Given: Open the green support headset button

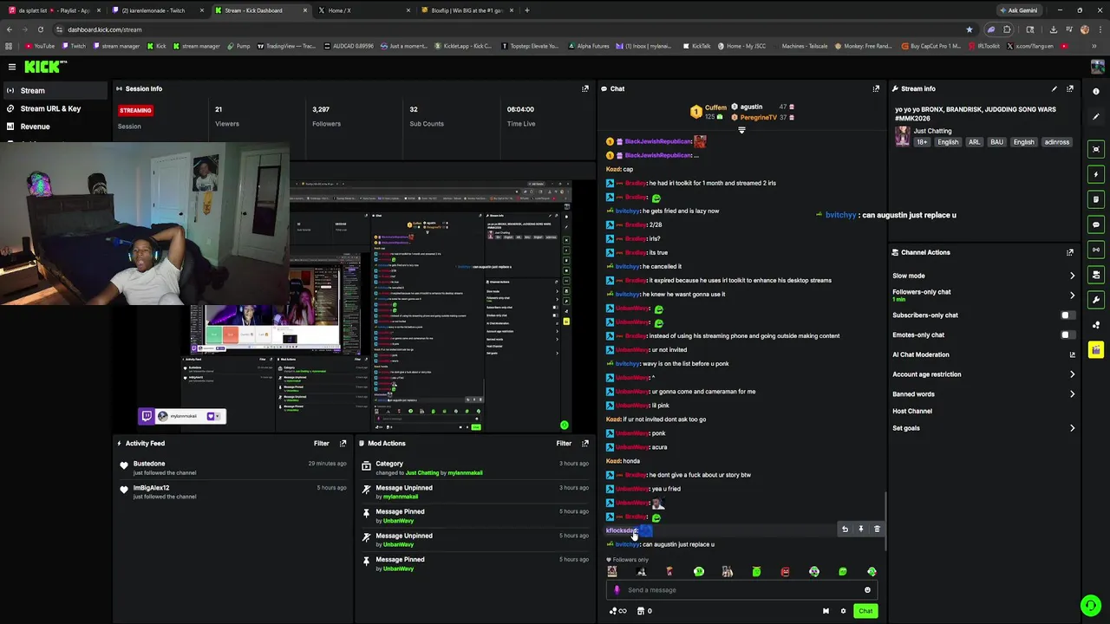Looking at the screenshot, I should click(x=1091, y=605).
